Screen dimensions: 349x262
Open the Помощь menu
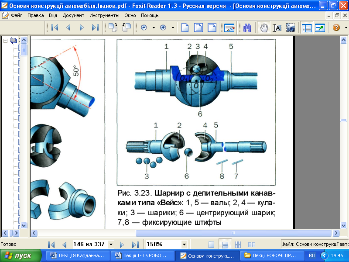150,15
